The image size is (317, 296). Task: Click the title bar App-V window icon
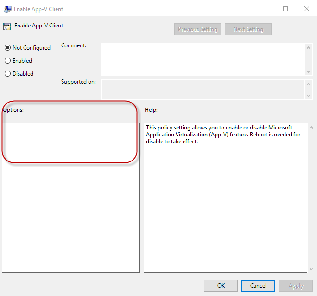[8, 9]
